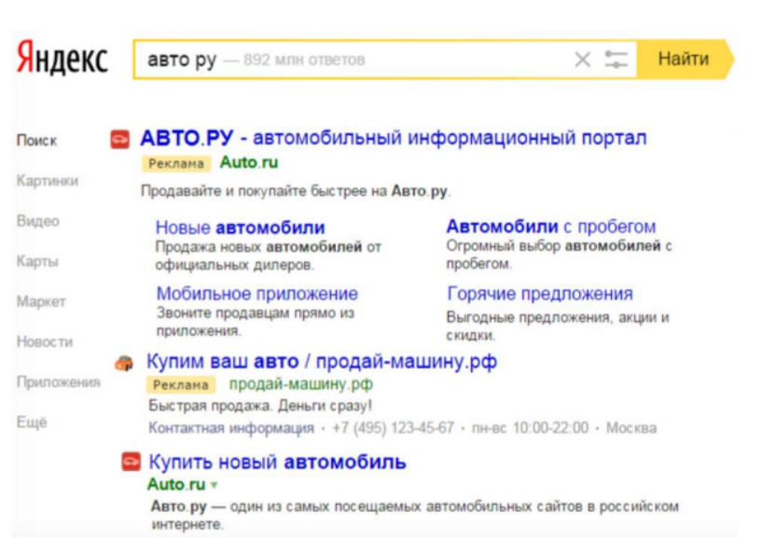Open the Приложения section
This screenshot has width=776, height=555.
pyautogui.click(x=59, y=382)
